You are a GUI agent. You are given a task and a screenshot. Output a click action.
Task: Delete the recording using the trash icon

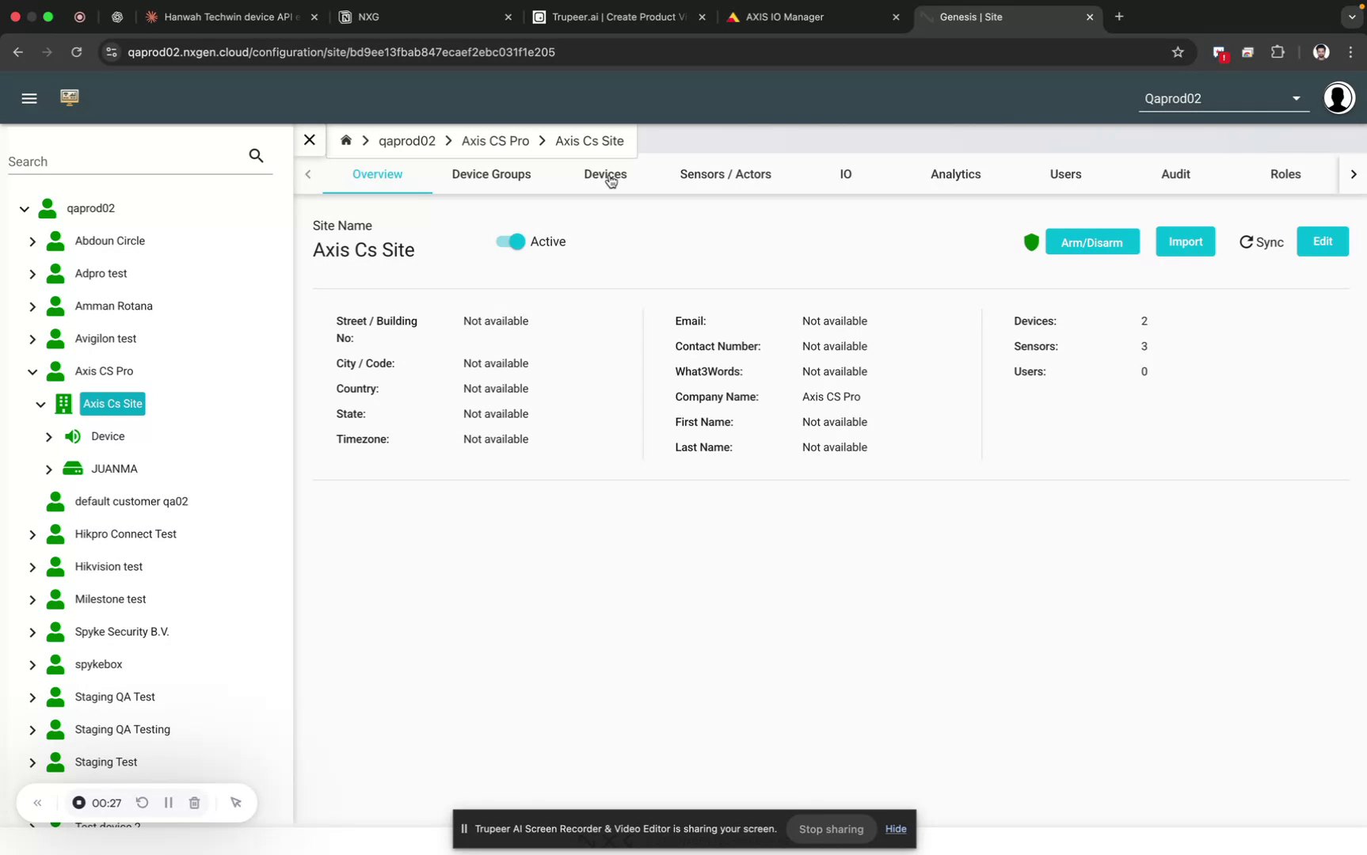coord(194,802)
